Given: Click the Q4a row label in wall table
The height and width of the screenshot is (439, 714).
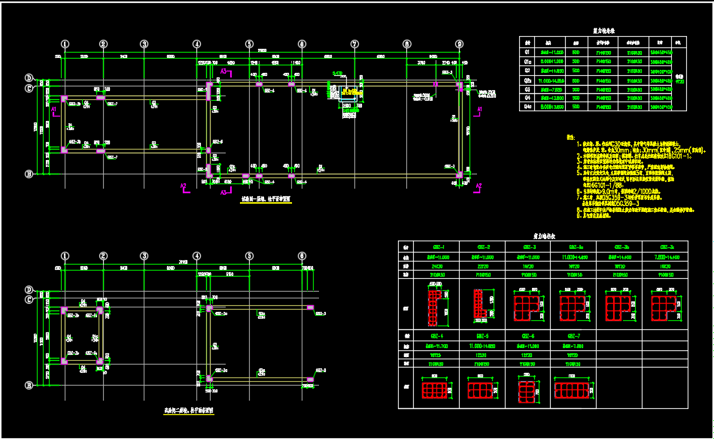Looking at the screenshot, I should [x=527, y=107].
